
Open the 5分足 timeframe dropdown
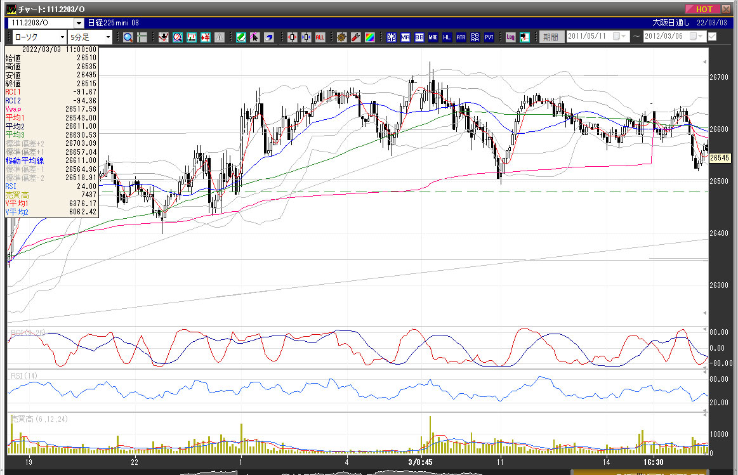108,37
